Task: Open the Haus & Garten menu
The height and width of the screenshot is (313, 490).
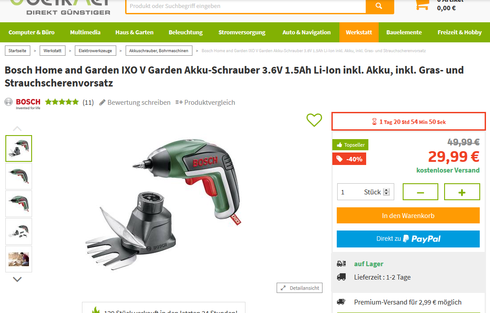Action: click(x=135, y=32)
